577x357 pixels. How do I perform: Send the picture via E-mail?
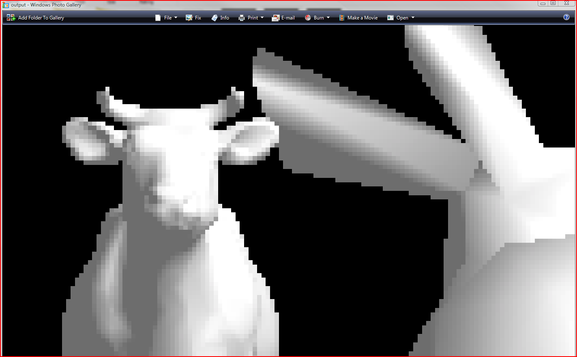pos(288,18)
